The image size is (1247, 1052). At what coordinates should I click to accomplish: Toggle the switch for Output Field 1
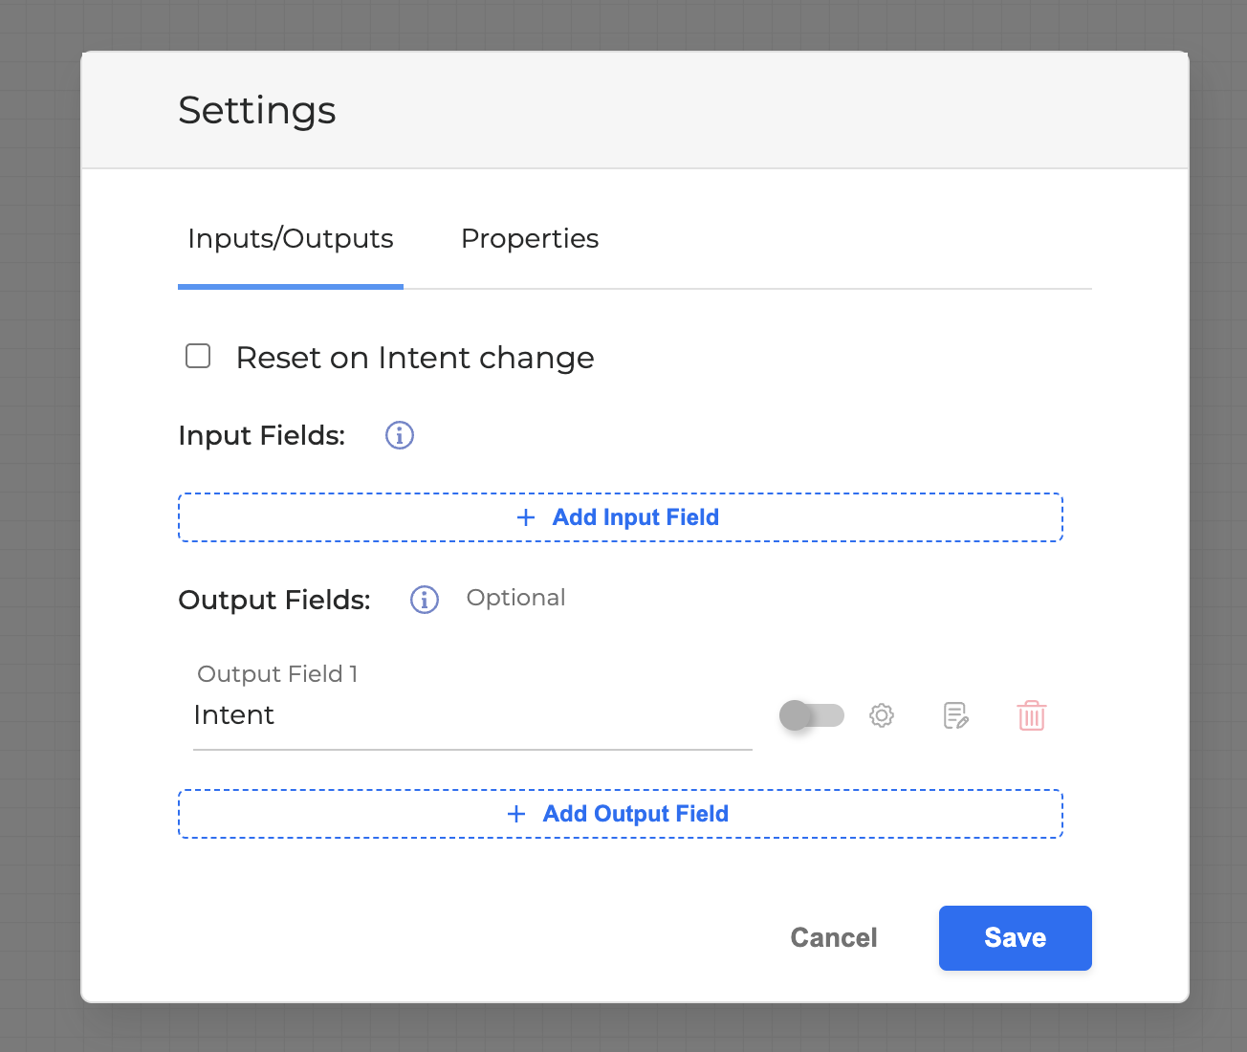(x=811, y=715)
